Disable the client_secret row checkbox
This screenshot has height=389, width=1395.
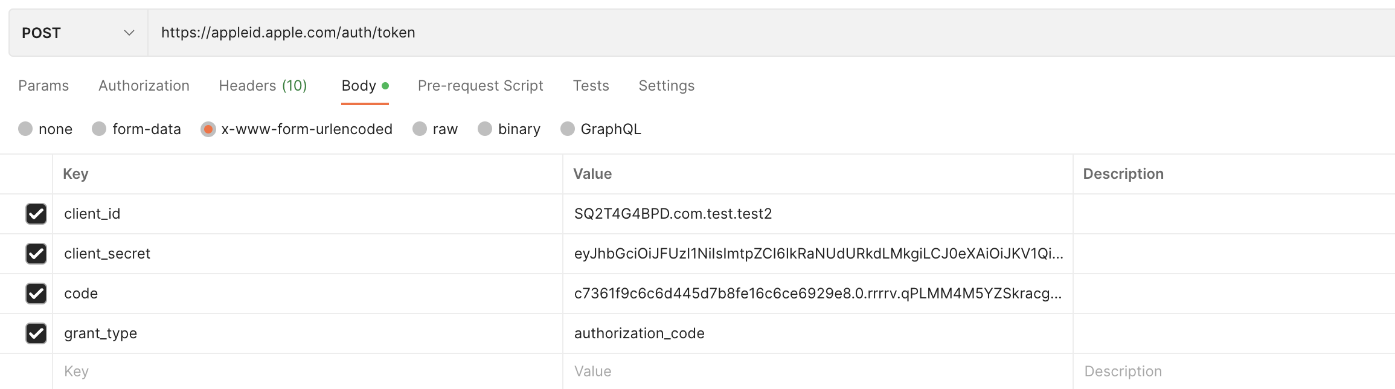tap(36, 254)
